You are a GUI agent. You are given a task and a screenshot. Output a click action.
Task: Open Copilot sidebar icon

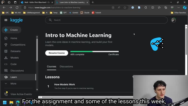coord(185,7)
